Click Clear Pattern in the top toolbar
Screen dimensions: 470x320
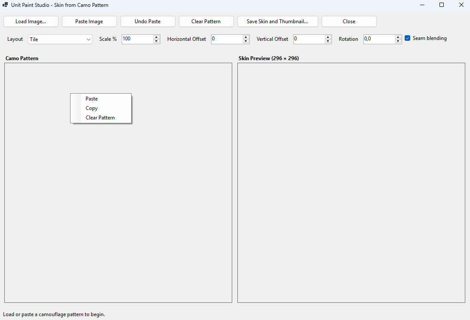pos(206,21)
